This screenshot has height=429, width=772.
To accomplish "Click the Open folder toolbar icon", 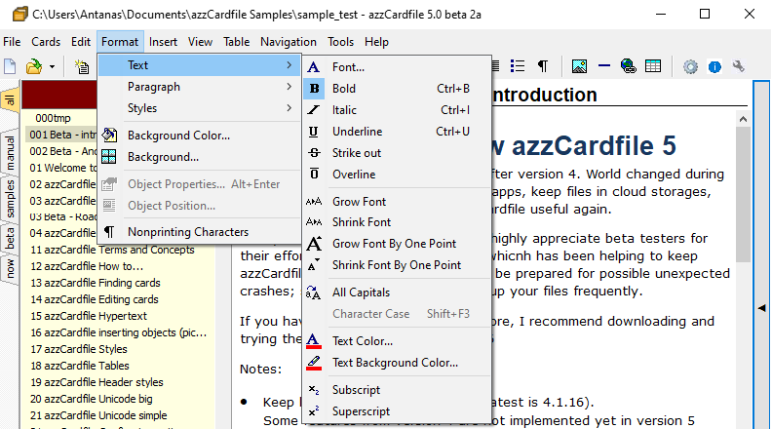I will 34,66.
